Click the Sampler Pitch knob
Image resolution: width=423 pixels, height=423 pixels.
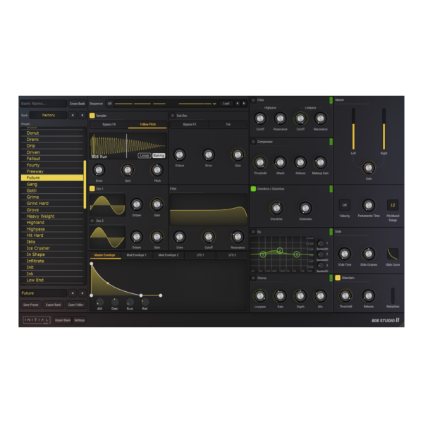(x=157, y=170)
